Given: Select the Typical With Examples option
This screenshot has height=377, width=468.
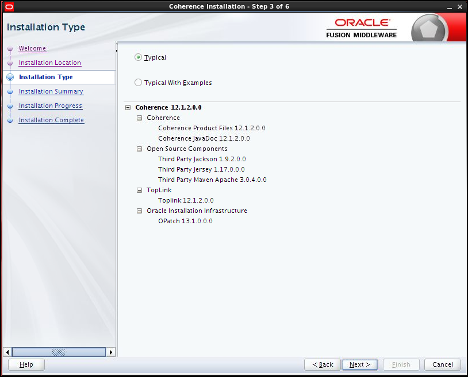Looking at the screenshot, I should pyautogui.click(x=138, y=83).
